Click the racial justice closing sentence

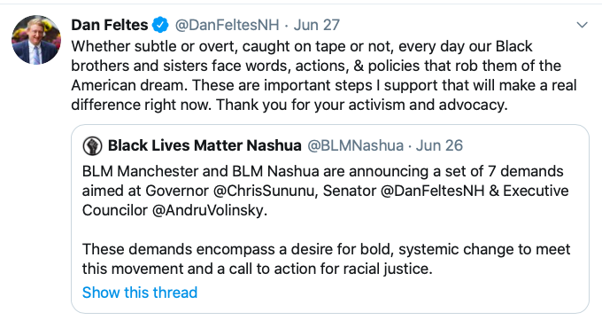(258, 269)
